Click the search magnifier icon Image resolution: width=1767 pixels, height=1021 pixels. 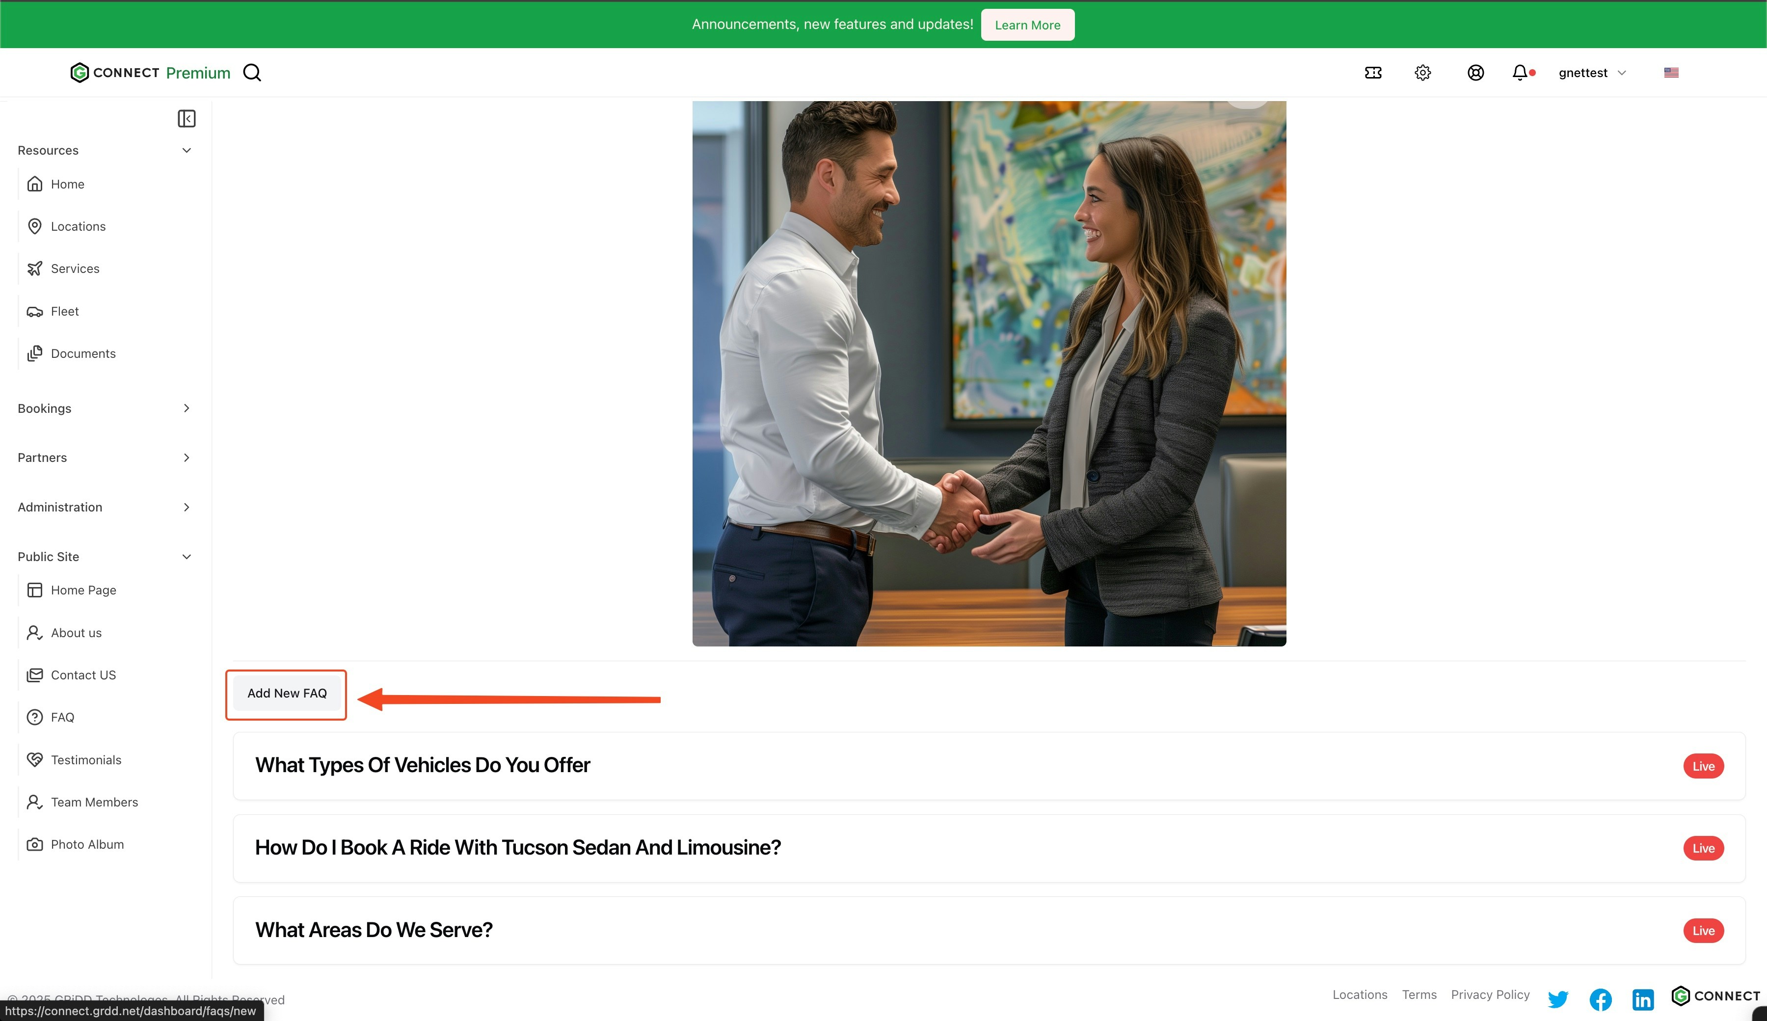pos(252,73)
